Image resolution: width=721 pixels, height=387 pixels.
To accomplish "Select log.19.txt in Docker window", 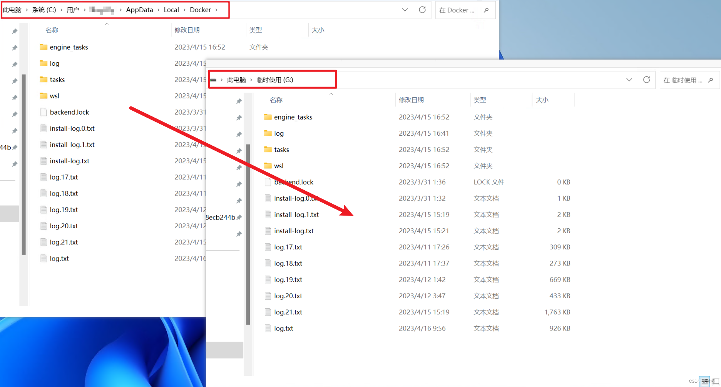I will click(64, 210).
